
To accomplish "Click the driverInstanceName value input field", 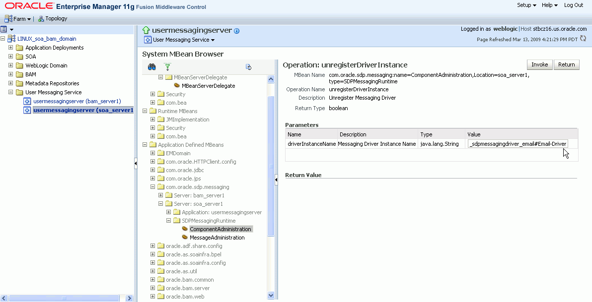I will pyautogui.click(x=518, y=144).
